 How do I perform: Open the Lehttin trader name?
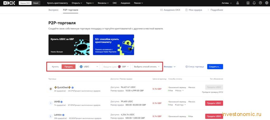coord(58,115)
